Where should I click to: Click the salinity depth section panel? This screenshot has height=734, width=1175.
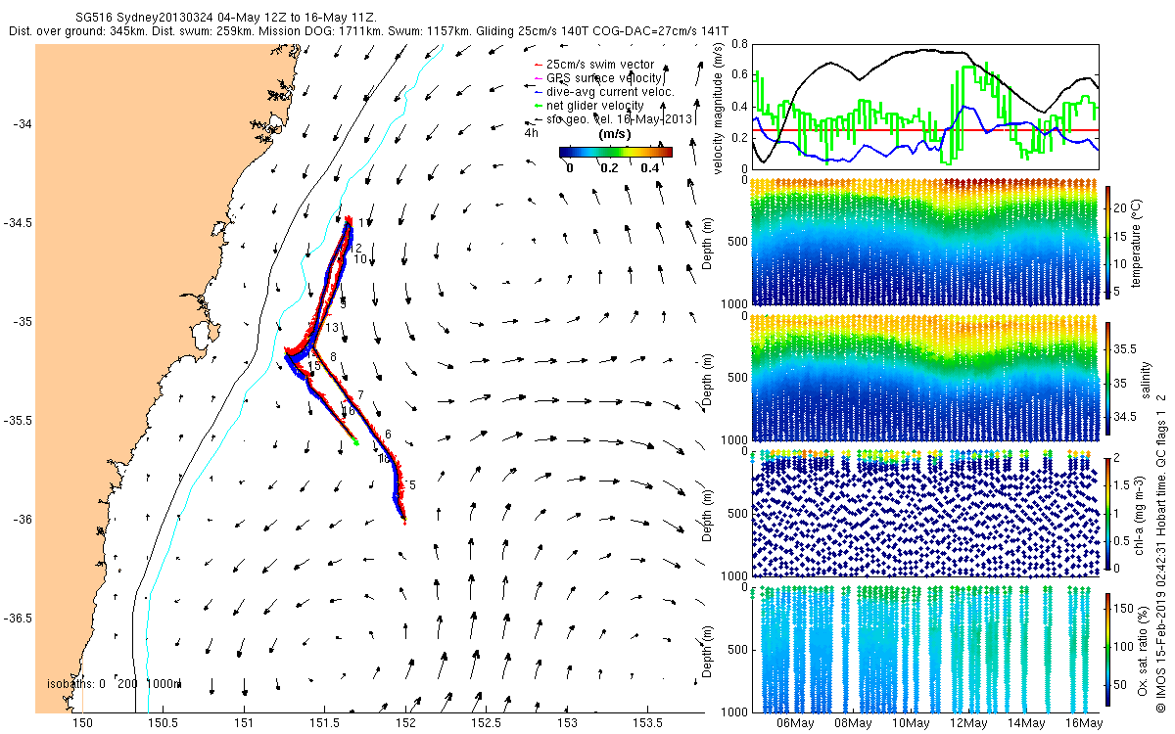tap(925, 377)
